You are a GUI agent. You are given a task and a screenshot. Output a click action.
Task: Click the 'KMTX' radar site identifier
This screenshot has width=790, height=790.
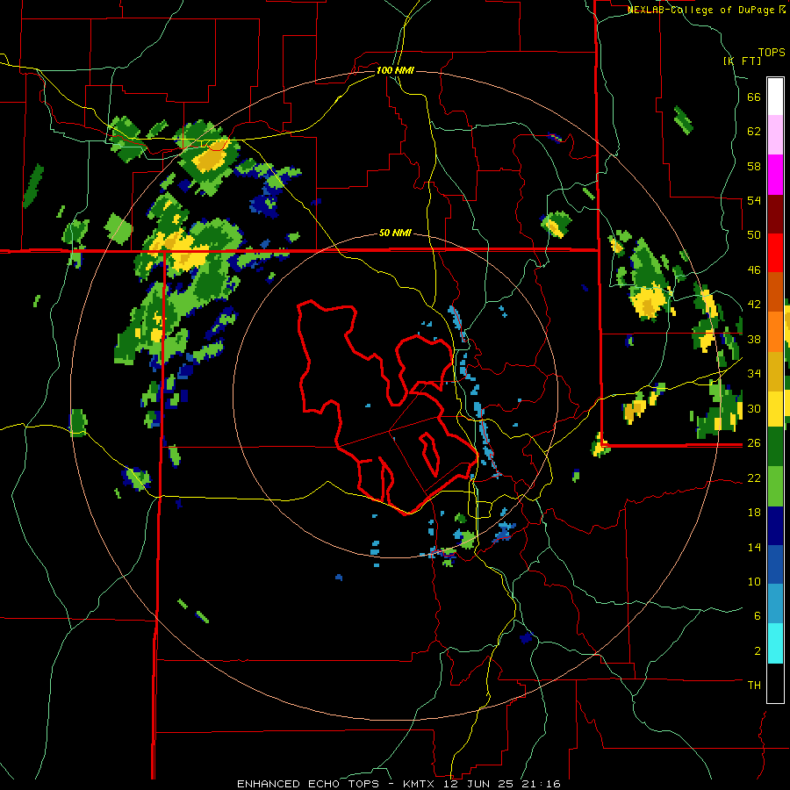(421, 784)
